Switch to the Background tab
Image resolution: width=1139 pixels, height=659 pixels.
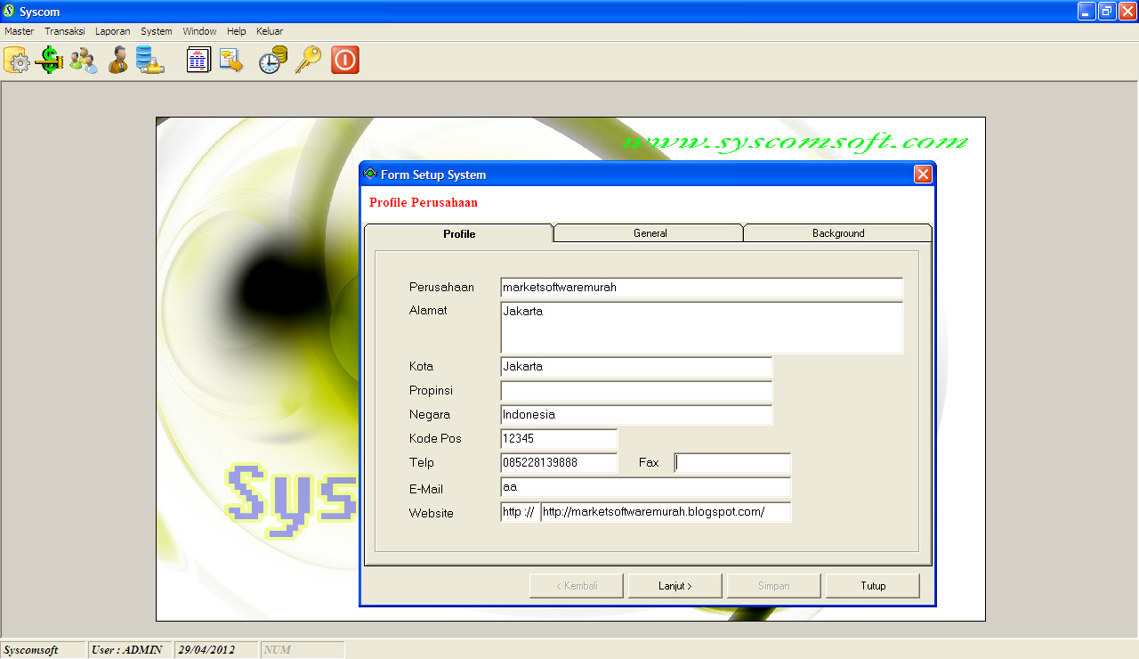[837, 232]
